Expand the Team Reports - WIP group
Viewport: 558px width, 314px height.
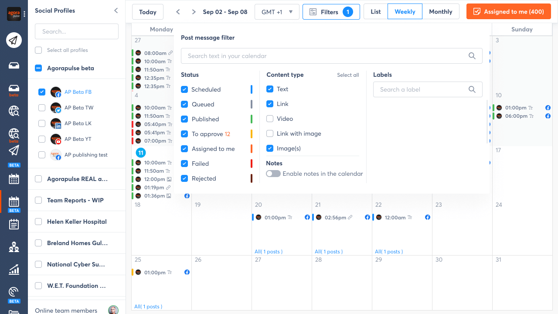75,200
